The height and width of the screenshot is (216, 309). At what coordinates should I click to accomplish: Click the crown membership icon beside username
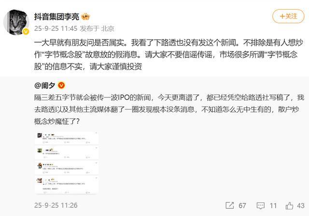point(86,17)
